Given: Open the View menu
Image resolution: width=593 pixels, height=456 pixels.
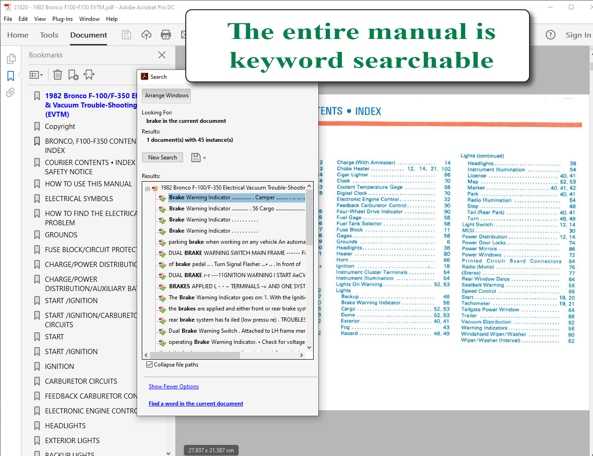Looking at the screenshot, I should 40,19.
